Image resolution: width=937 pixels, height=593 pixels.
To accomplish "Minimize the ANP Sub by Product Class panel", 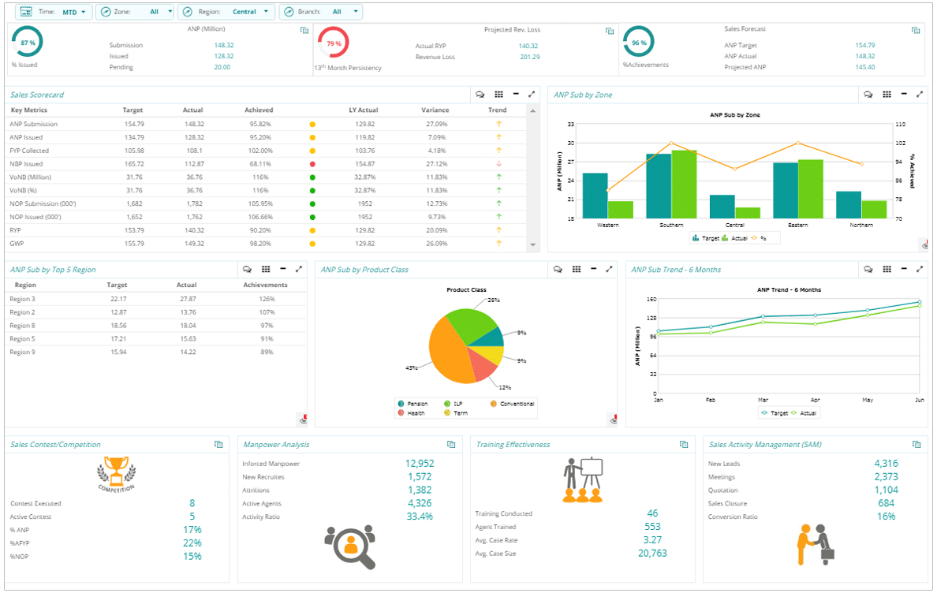I will [593, 269].
